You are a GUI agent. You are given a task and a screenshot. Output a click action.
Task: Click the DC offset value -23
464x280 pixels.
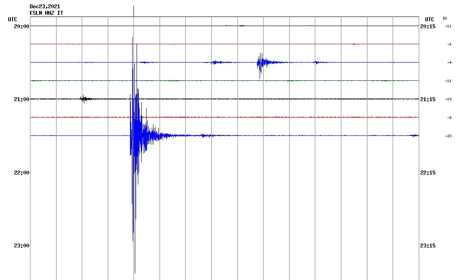tap(447, 136)
